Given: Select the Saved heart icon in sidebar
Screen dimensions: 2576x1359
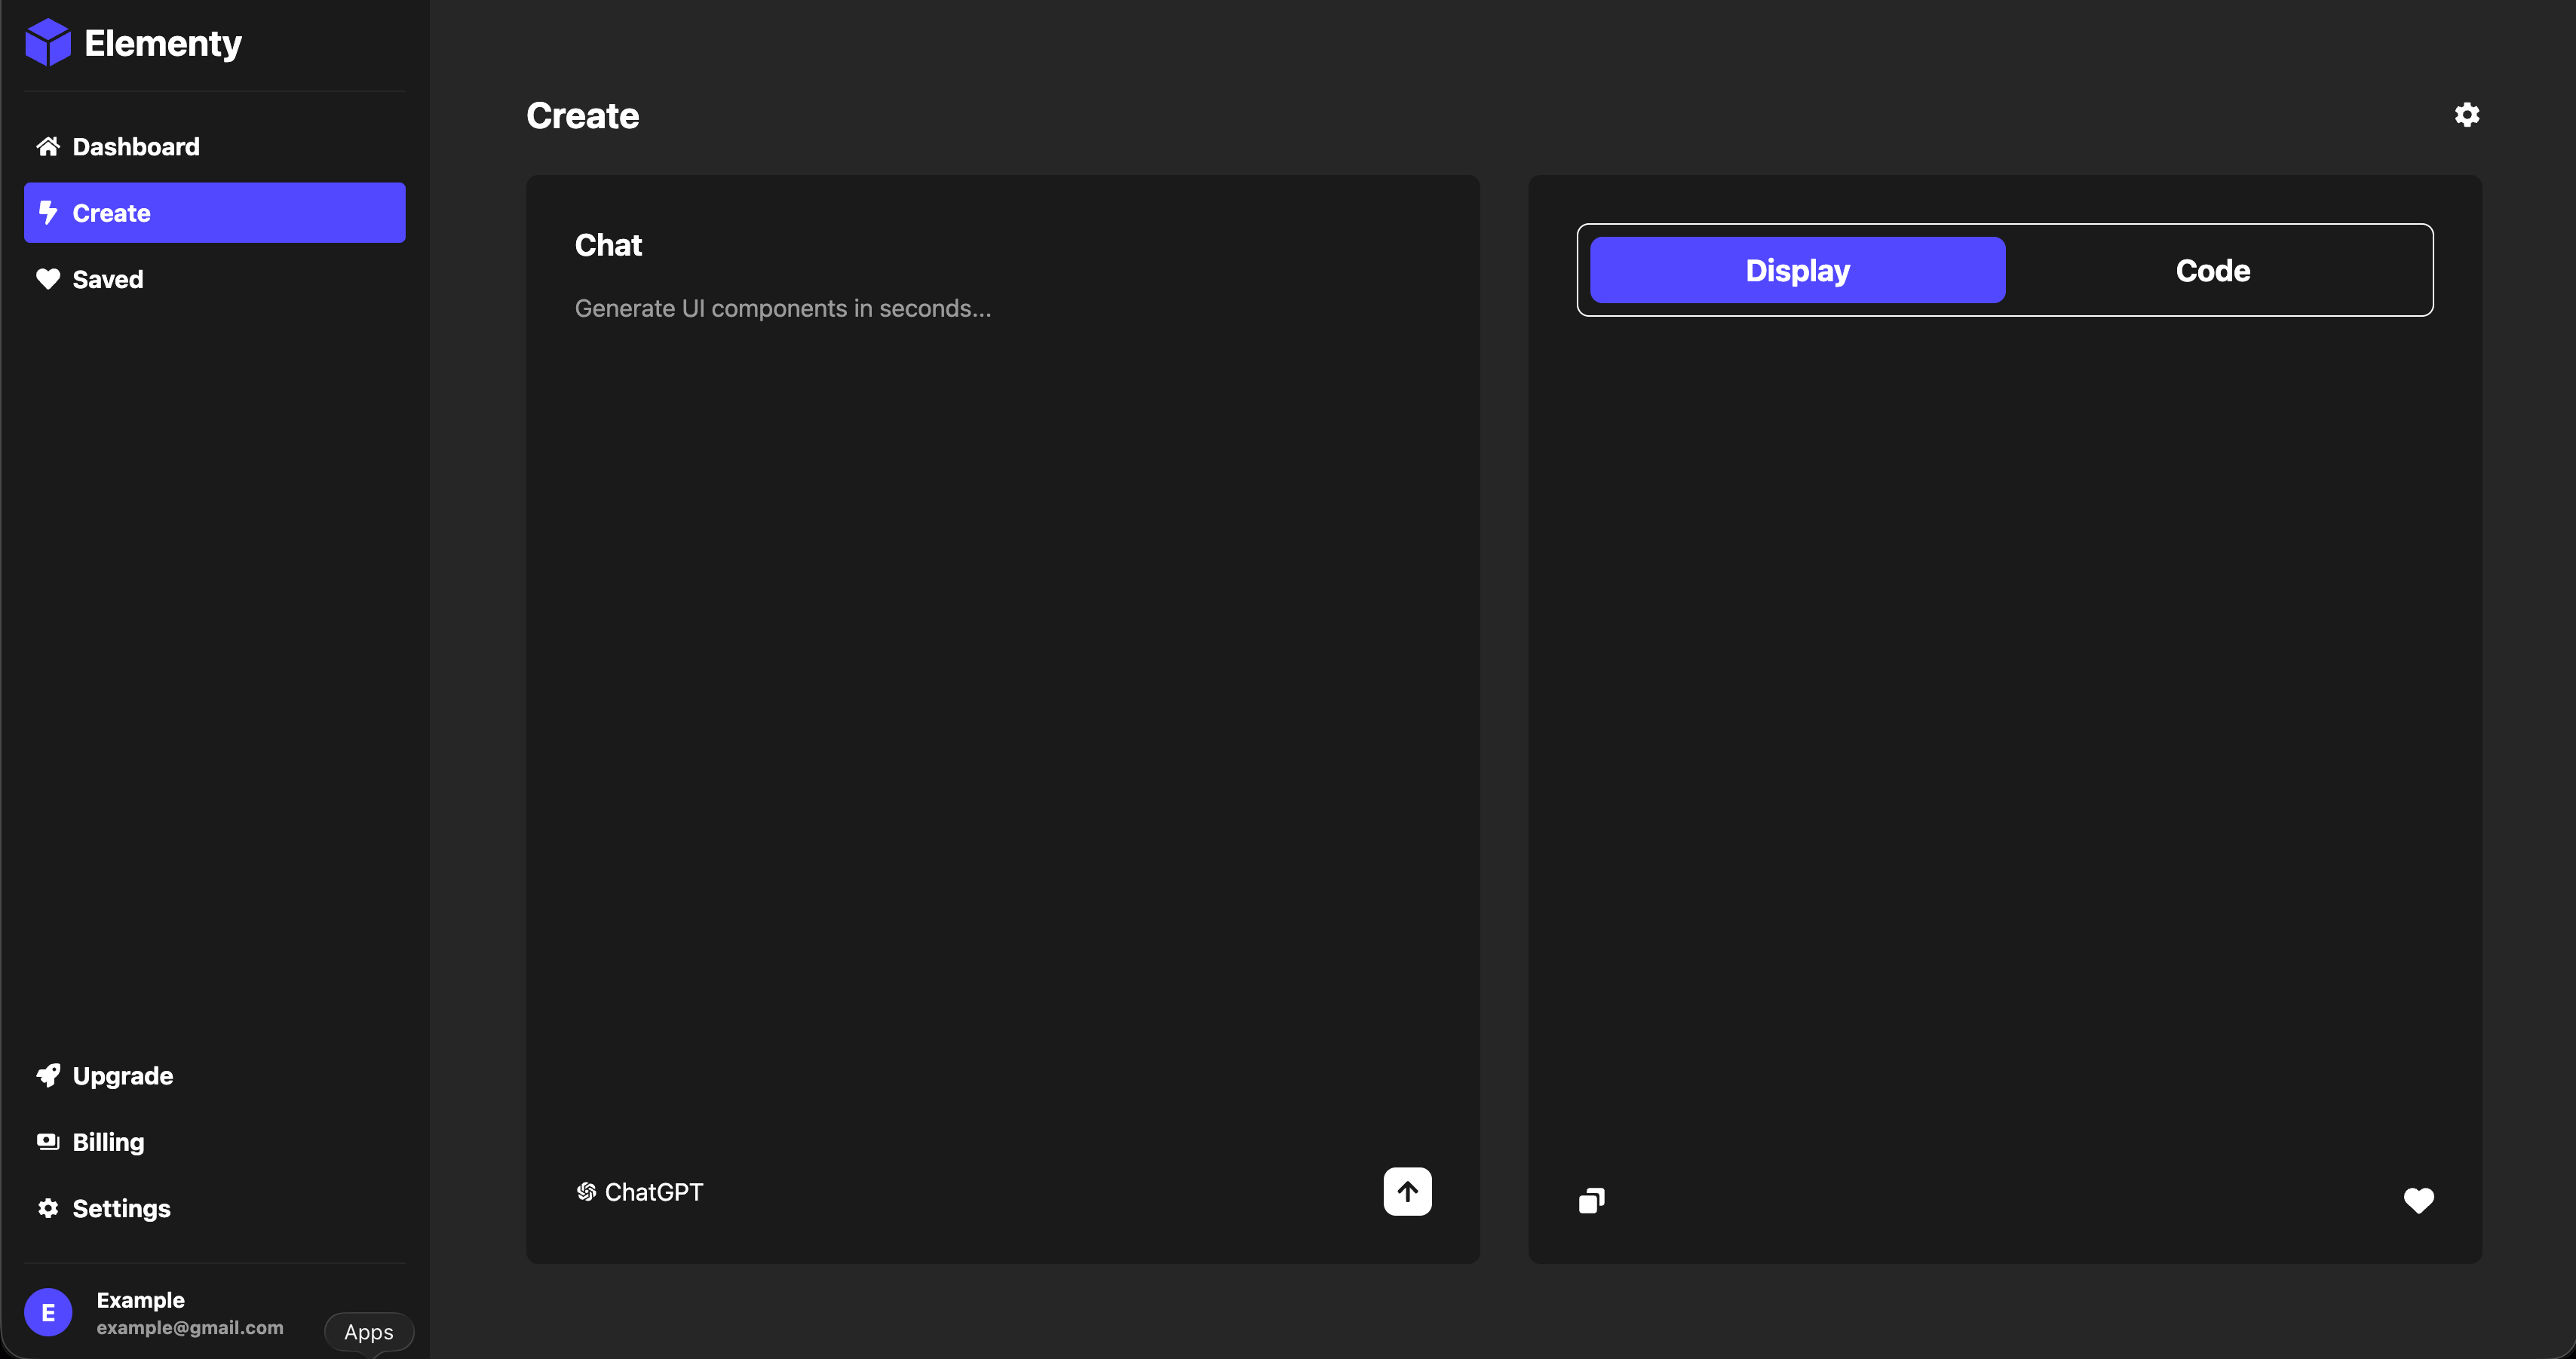Looking at the screenshot, I should click(x=48, y=279).
